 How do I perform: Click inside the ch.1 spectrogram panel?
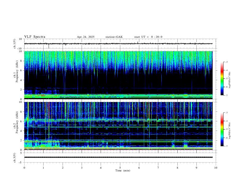[118, 75]
